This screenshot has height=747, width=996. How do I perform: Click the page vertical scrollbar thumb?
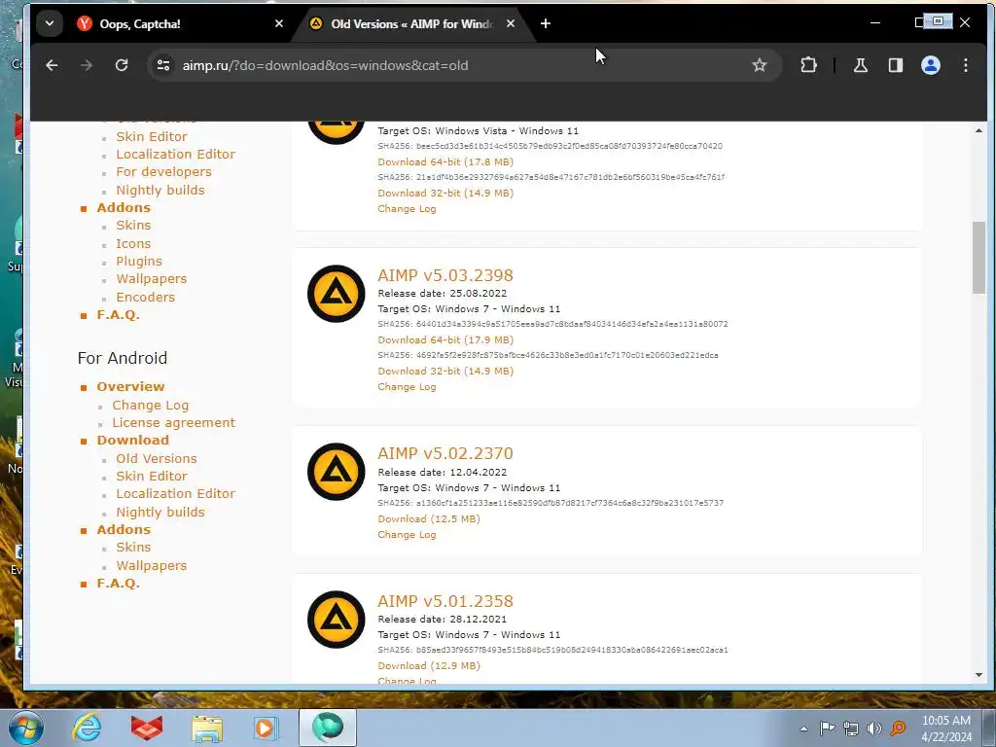(978, 257)
